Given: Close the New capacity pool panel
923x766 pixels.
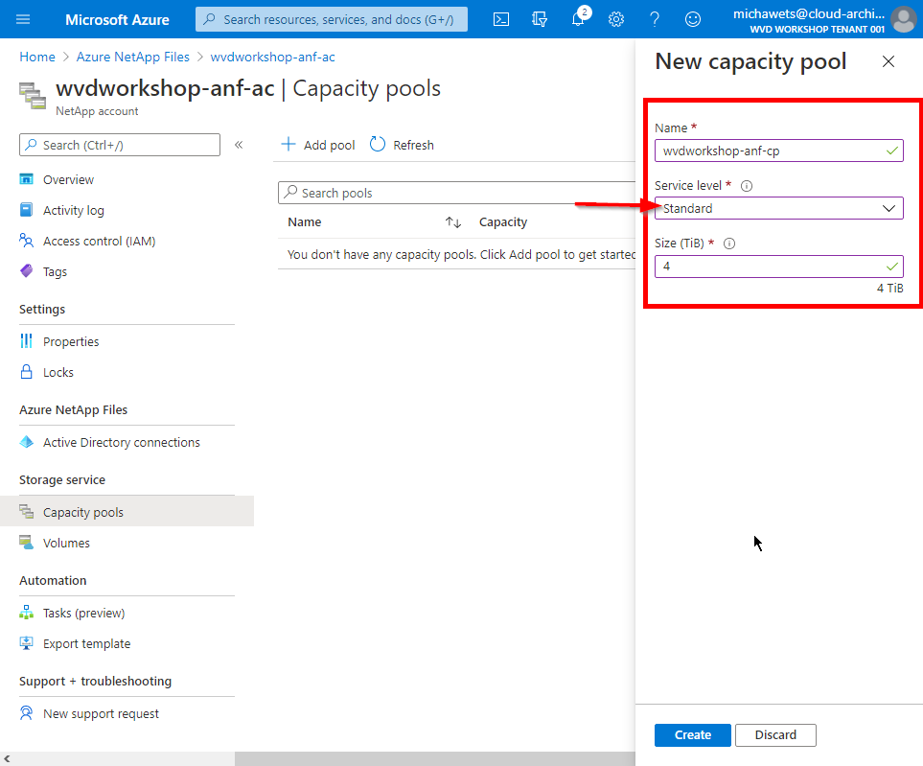Looking at the screenshot, I should point(888,61).
